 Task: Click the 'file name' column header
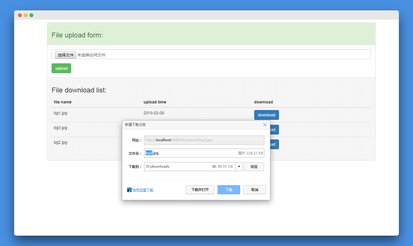[63, 102]
